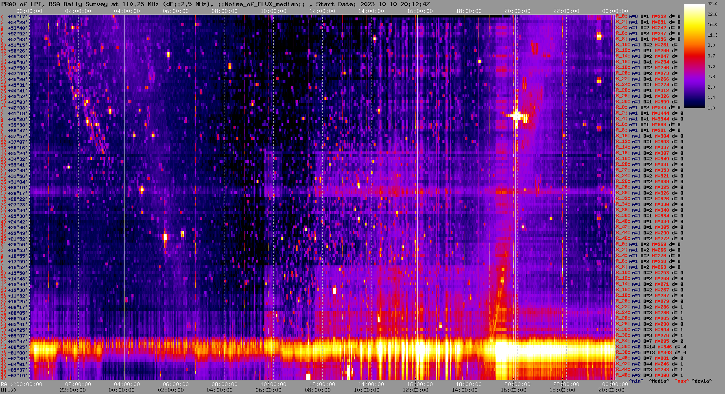Click the '::Noise_of_FLUX_median::' label in the title

coord(262,4)
